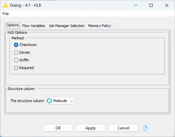The height and width of the screenshot is (137, 175).
Task: Dismiss the dialog with Cancel
Action: click(x=123, y=128)
